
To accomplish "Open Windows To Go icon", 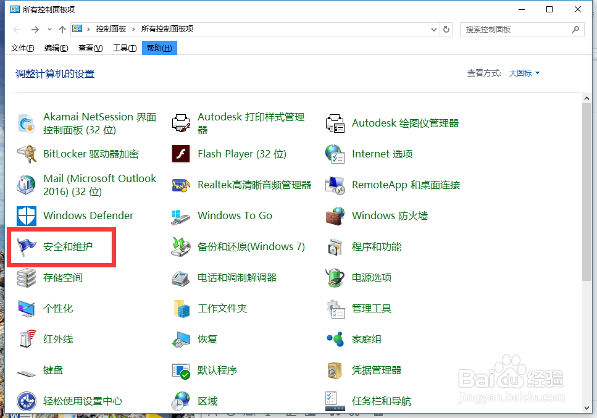I will (181, 216).
